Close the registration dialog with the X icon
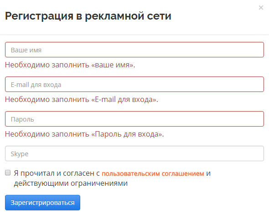 pos(261,8)
